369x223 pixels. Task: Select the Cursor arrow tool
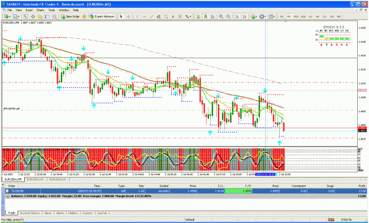click(x=121, y=16)
